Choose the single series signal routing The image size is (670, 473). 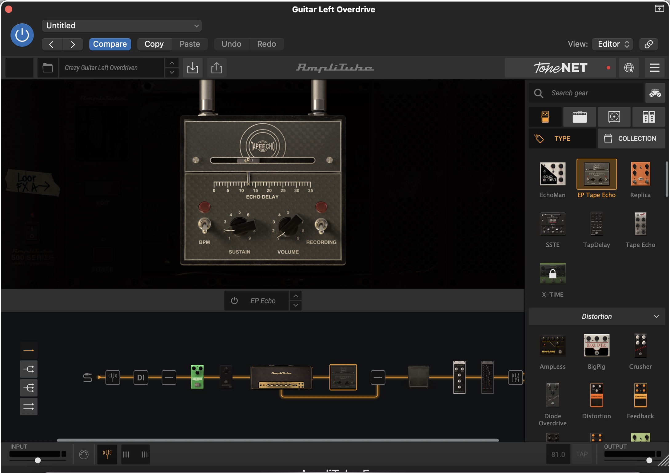coord(29,350)
